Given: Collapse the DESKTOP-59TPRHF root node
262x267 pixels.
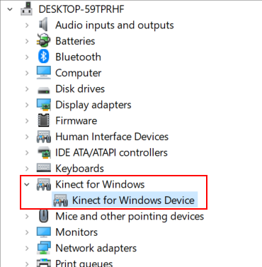Looking at the screenshot, I should [x=10, y=9].
